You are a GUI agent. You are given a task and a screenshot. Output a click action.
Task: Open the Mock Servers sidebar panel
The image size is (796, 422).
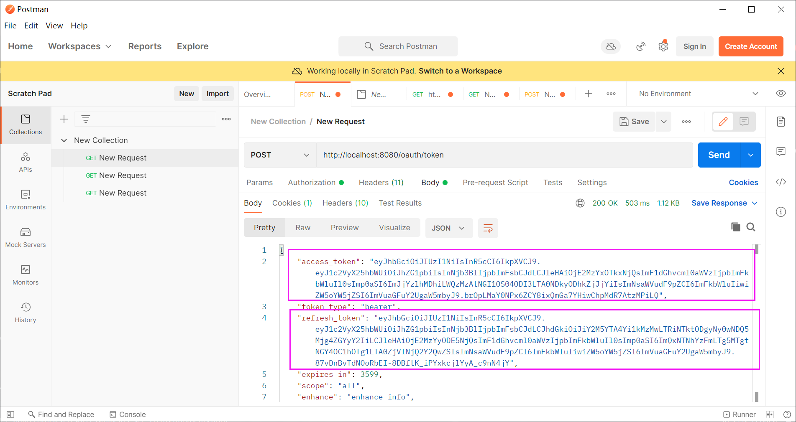(26, 238)
